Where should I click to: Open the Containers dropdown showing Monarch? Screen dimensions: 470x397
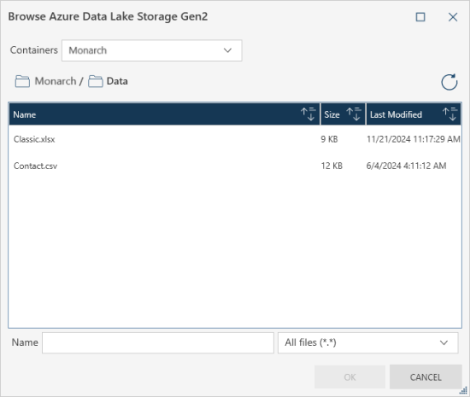click(152, 50)
